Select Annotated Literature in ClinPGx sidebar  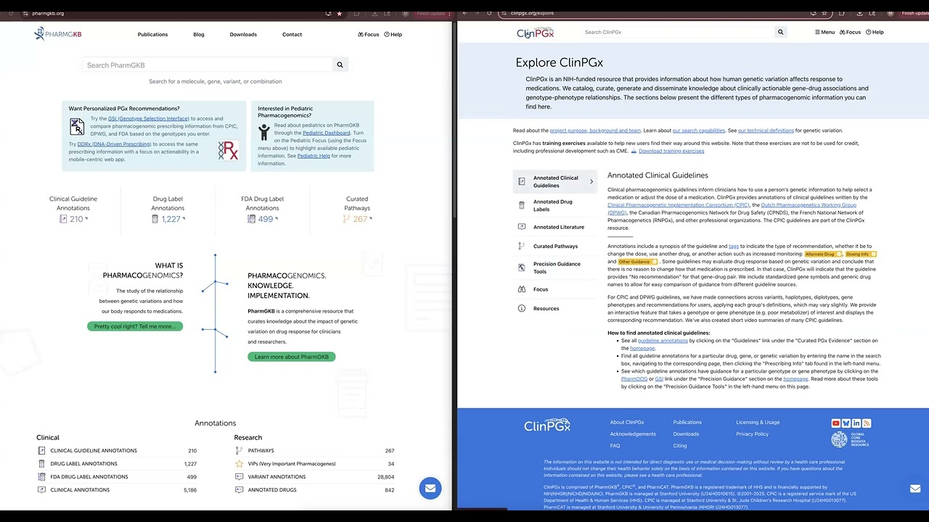point(558,227)
